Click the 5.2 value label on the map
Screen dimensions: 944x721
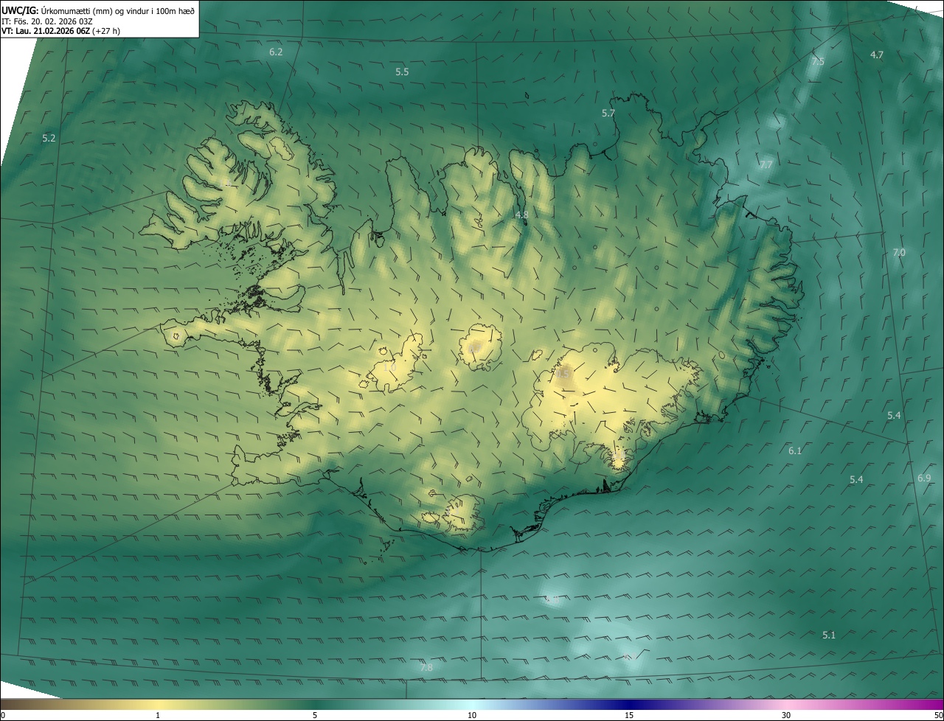point(49,139)
